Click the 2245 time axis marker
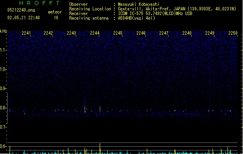The image size is (243, 154). click(118, 33)
